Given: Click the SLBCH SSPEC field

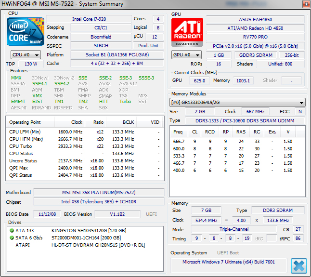Looking at the screenshot, I should point(101,46).
